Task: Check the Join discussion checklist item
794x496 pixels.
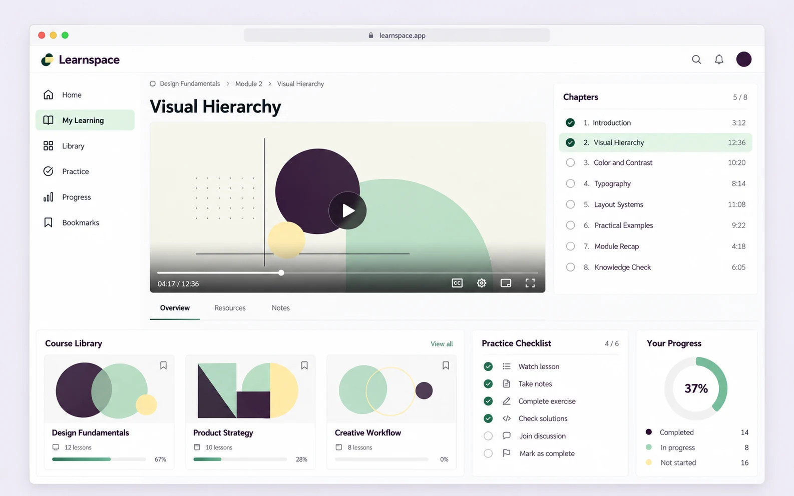Action: tap(488, 436)
